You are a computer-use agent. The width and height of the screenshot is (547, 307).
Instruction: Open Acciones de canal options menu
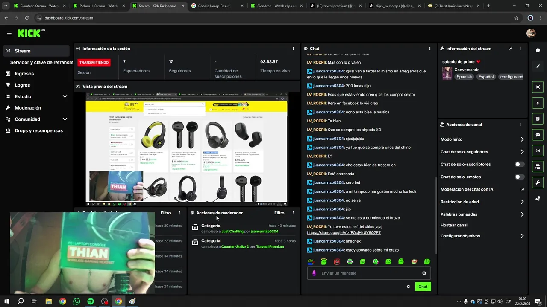coord(521,125)
